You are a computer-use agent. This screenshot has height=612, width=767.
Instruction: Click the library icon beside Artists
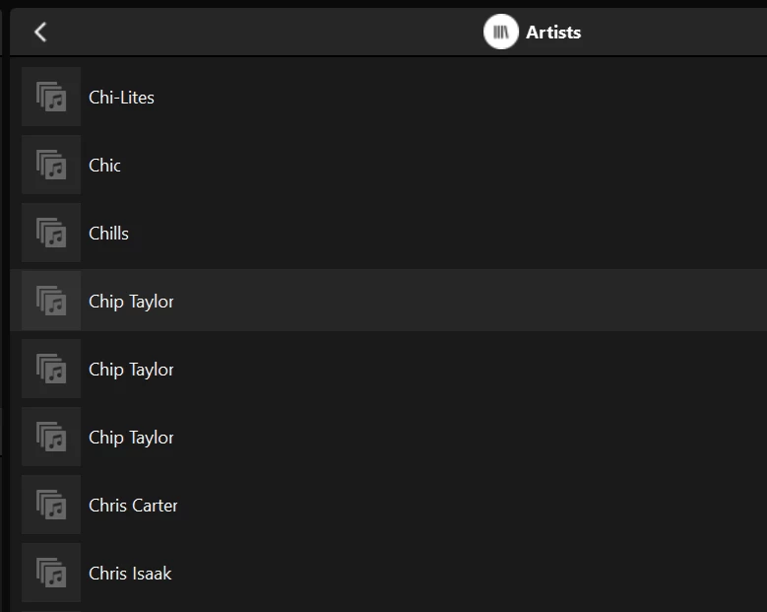pyautogui.click(x=501, y=33)
